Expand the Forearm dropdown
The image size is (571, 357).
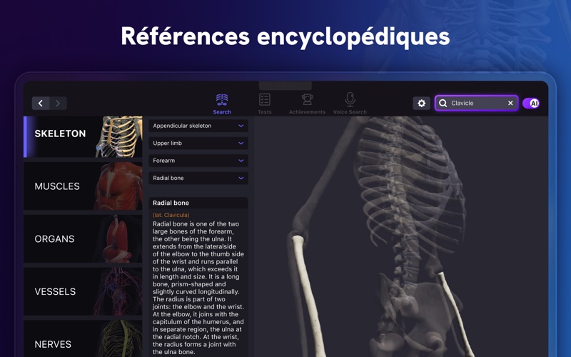click(198, 161)
